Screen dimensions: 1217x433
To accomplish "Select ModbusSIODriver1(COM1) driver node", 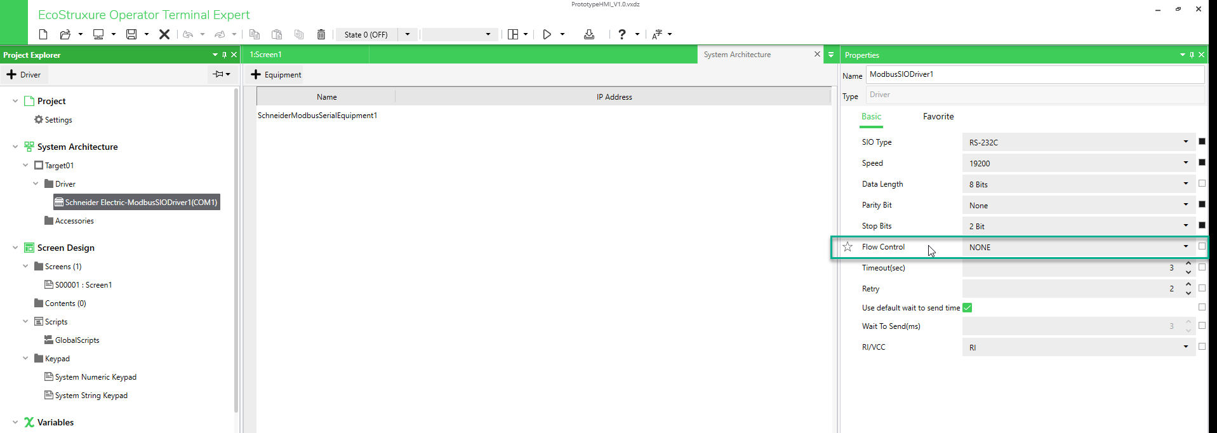I will pos(136,202).
